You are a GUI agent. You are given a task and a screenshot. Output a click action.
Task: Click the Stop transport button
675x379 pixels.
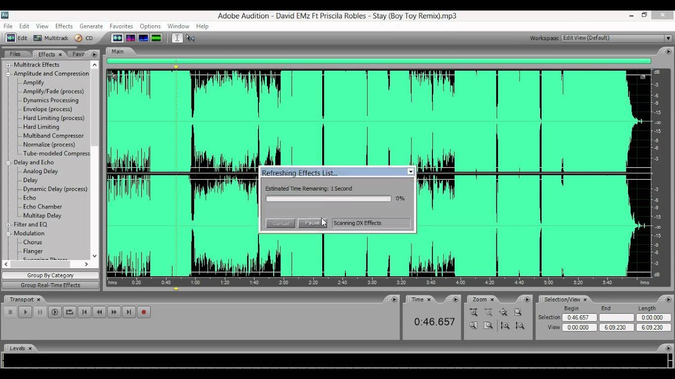coord(10,312)
